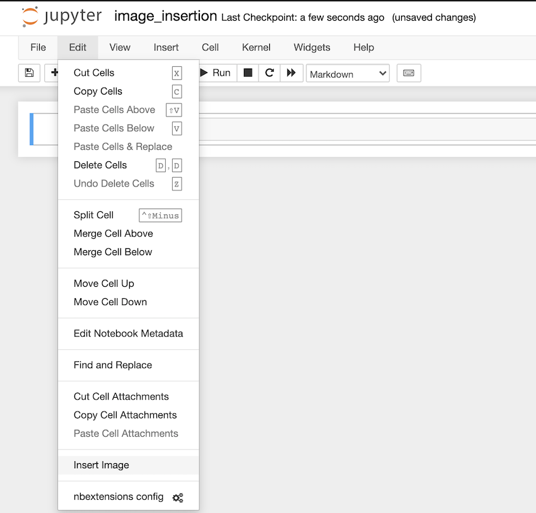Open the File menu
This screenshot has height=513, width=536.
click(x=38, y=47)
